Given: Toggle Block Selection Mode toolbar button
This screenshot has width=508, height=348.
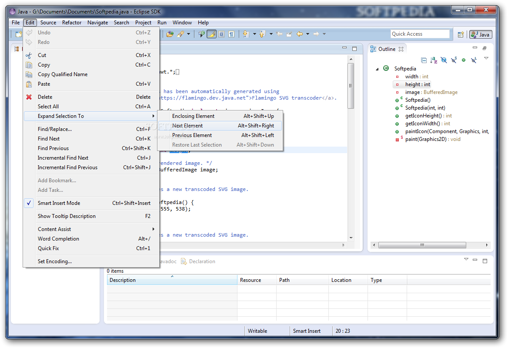Looking at the screenshot, I should point(222,34).
